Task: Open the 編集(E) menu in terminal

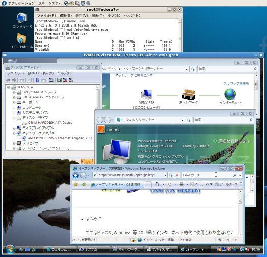Action: 66,15
